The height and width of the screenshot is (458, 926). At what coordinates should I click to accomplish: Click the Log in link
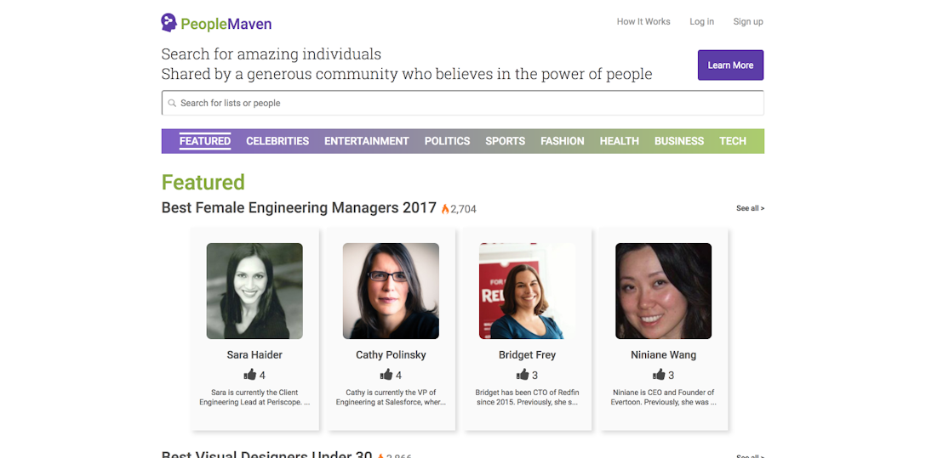point(701,22)
